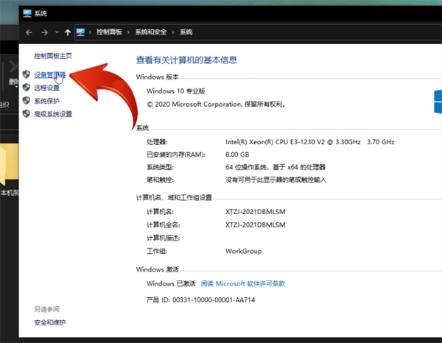The image size is (442, 343).
Task: Select 系统和安全 in the address breadcrumb
Action: coord(151,32)
